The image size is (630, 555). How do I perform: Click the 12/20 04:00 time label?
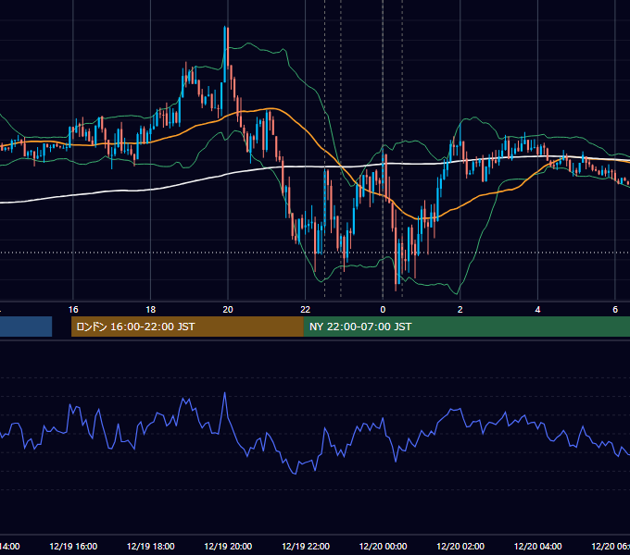tap(538, 546)
